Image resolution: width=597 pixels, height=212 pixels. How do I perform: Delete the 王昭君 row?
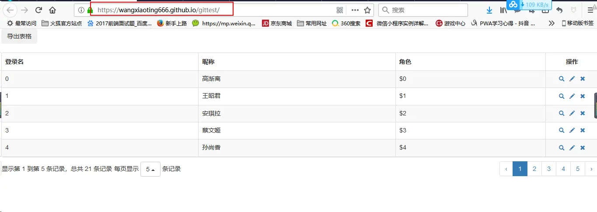coord(583,96)
